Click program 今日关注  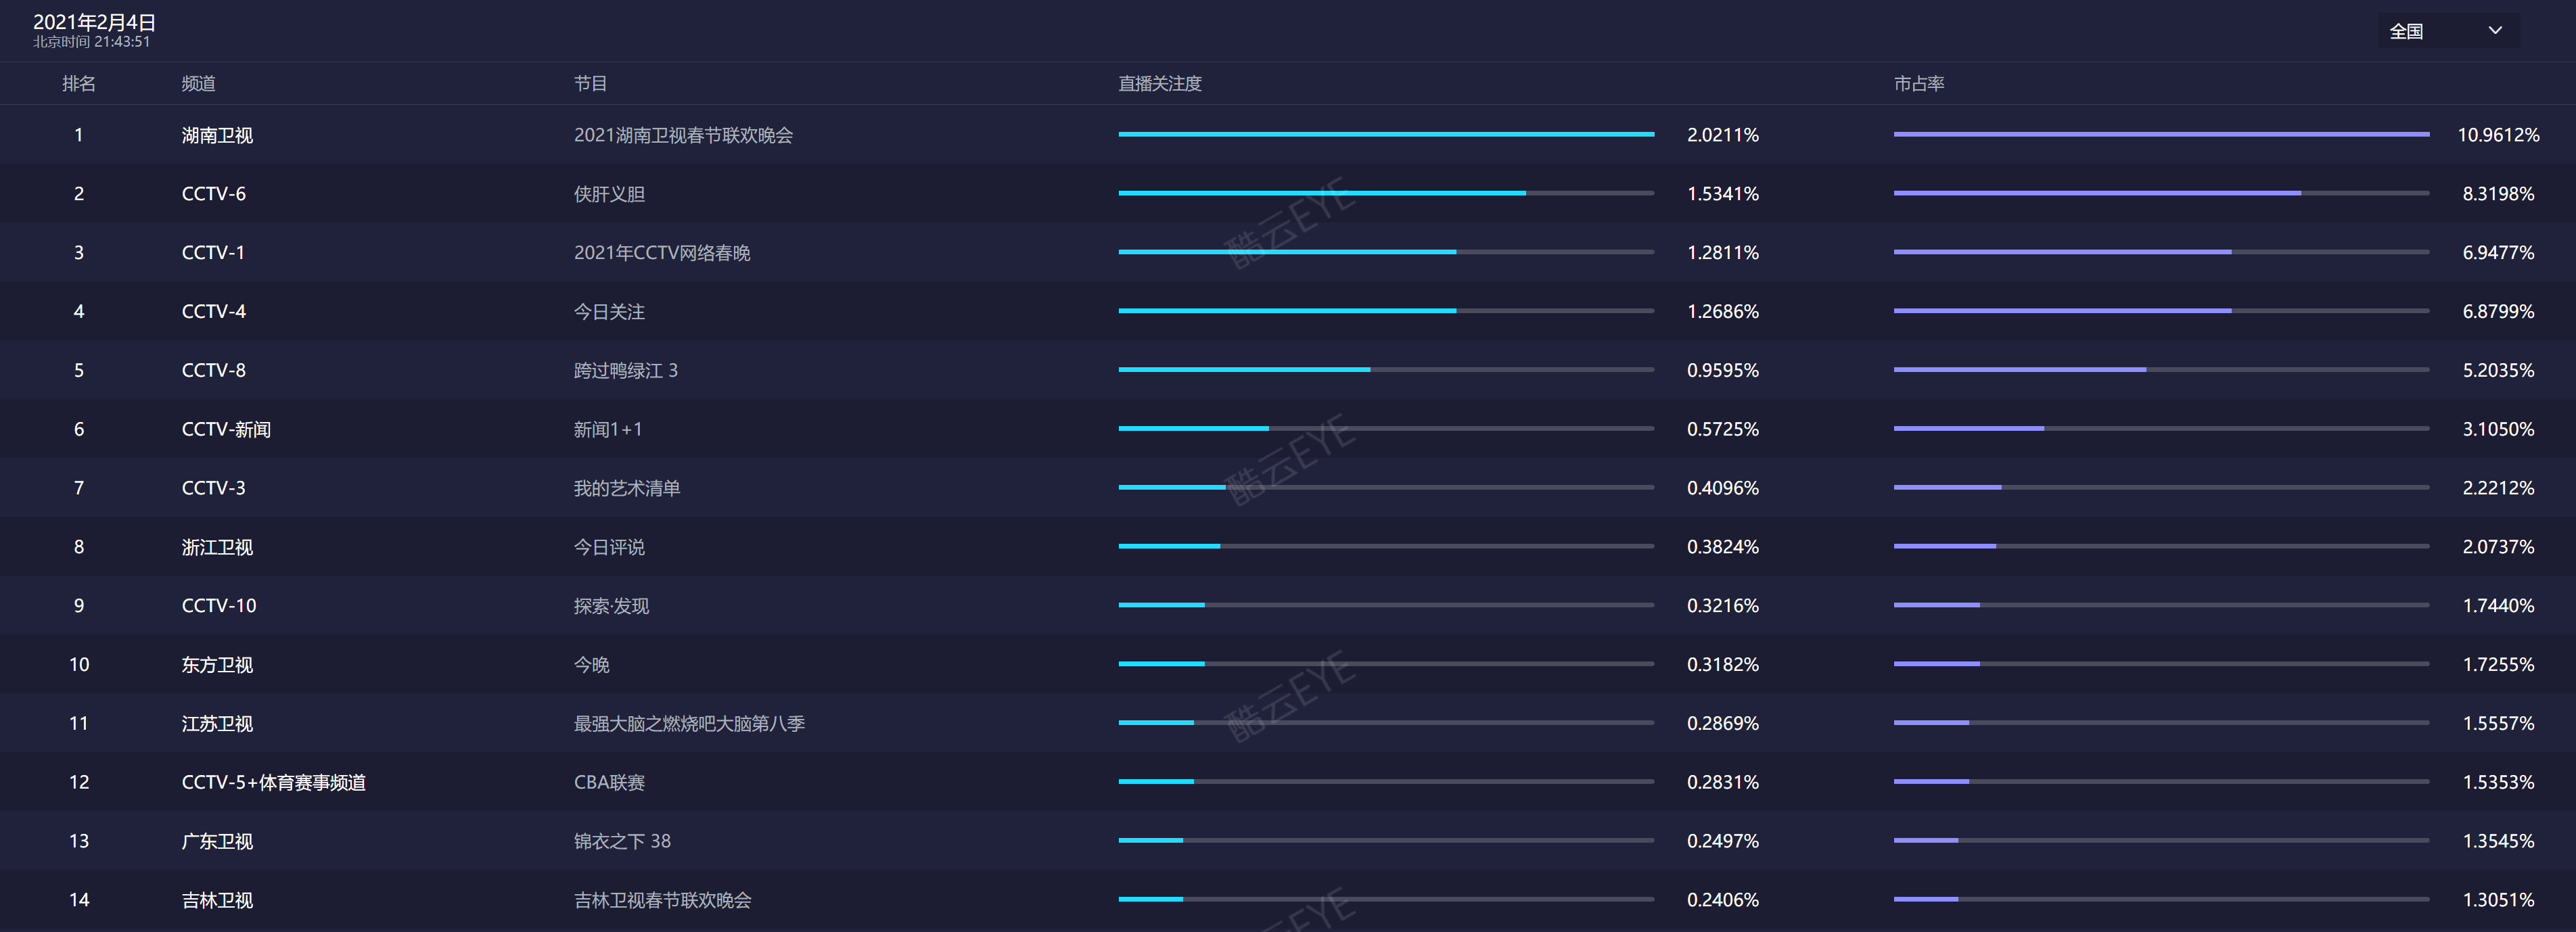click(609, 312)
